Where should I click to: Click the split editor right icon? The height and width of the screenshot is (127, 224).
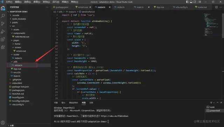[216, 7]
